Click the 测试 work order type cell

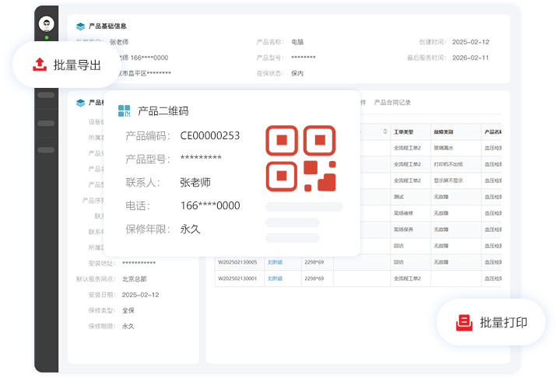(x=398, y=197)
